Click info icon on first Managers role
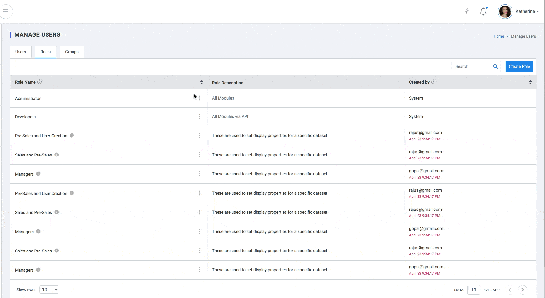 38,174
